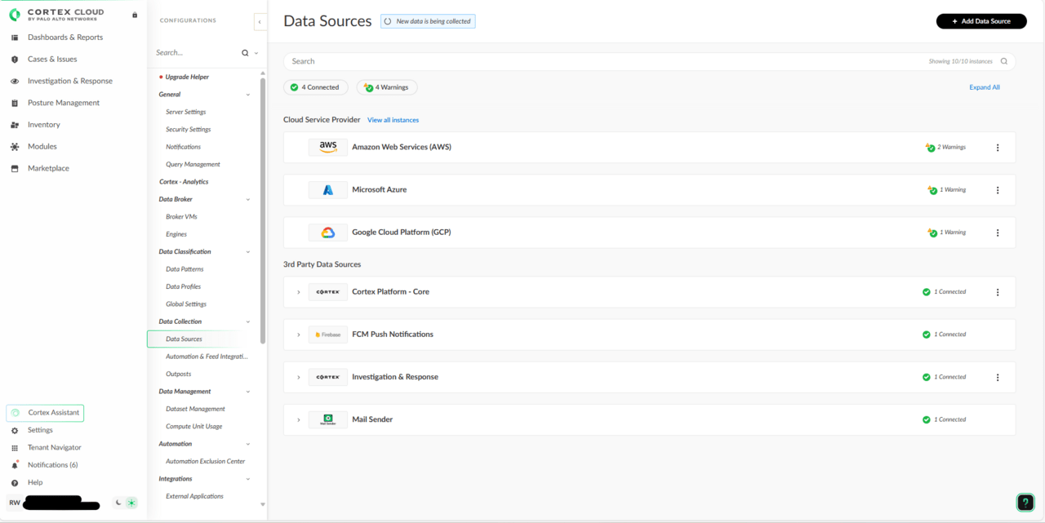Click the RW user avatar

point(15,503)
